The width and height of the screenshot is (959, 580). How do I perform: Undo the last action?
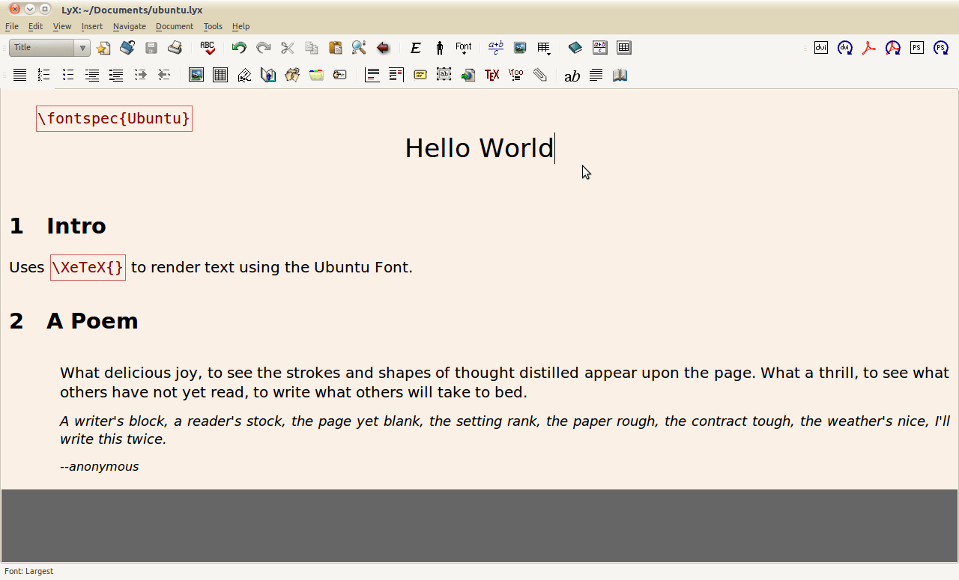(239, 48)
